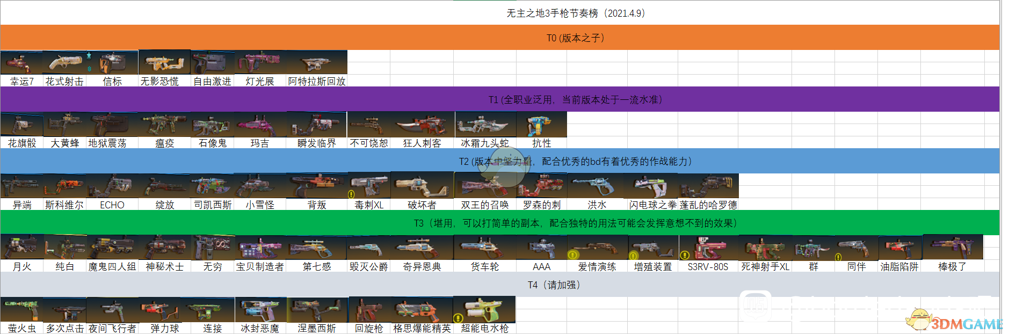Click the 月火 pistol thumbnail
This screenshot has height=334, width=1009.
21,248
